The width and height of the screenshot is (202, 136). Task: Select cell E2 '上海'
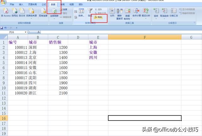[98, 47]
